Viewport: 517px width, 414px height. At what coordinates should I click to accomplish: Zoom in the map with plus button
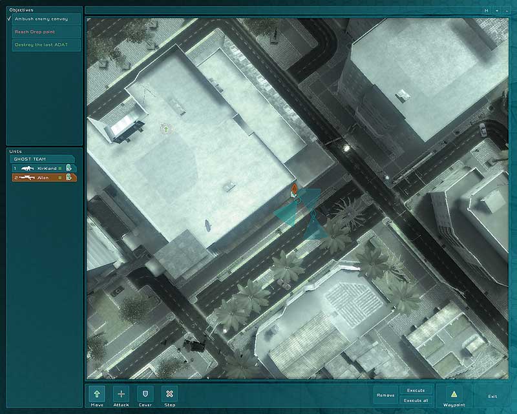(x=497, y=11)
